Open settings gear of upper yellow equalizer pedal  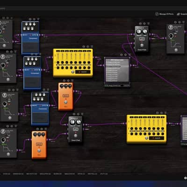click(x=88, y=47)
